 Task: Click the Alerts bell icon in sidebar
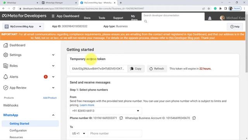coord(5,77)
